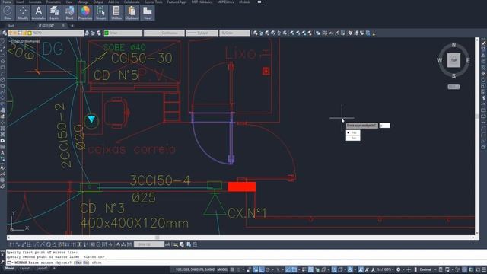Click the dimension style dropdown in the bottom toolbar
Image resolution: width=487 pixels, height=274 pixels.
coord(149,244)
